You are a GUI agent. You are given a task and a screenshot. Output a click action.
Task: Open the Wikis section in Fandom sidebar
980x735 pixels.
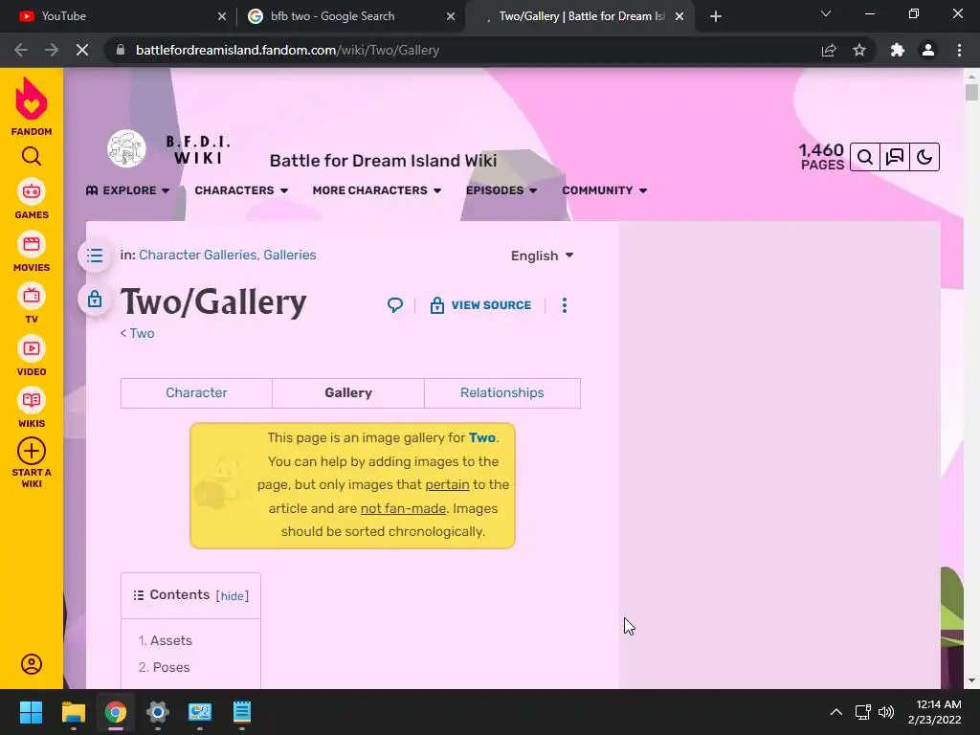(32, 409)
